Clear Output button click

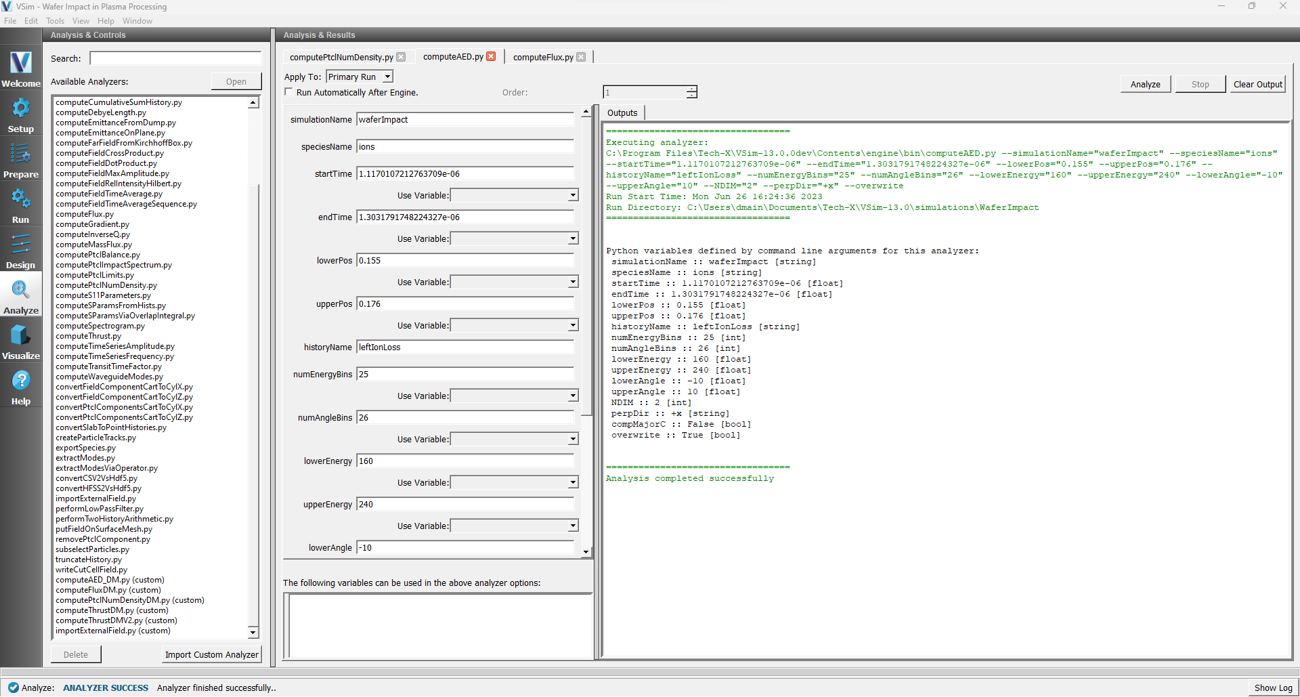point(1257,84)
